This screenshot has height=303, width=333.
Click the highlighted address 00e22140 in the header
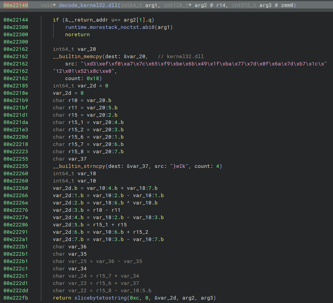16,5
